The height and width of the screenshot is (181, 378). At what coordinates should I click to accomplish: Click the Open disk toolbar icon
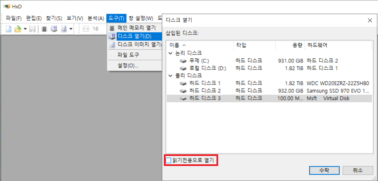(x=54, y=29)
